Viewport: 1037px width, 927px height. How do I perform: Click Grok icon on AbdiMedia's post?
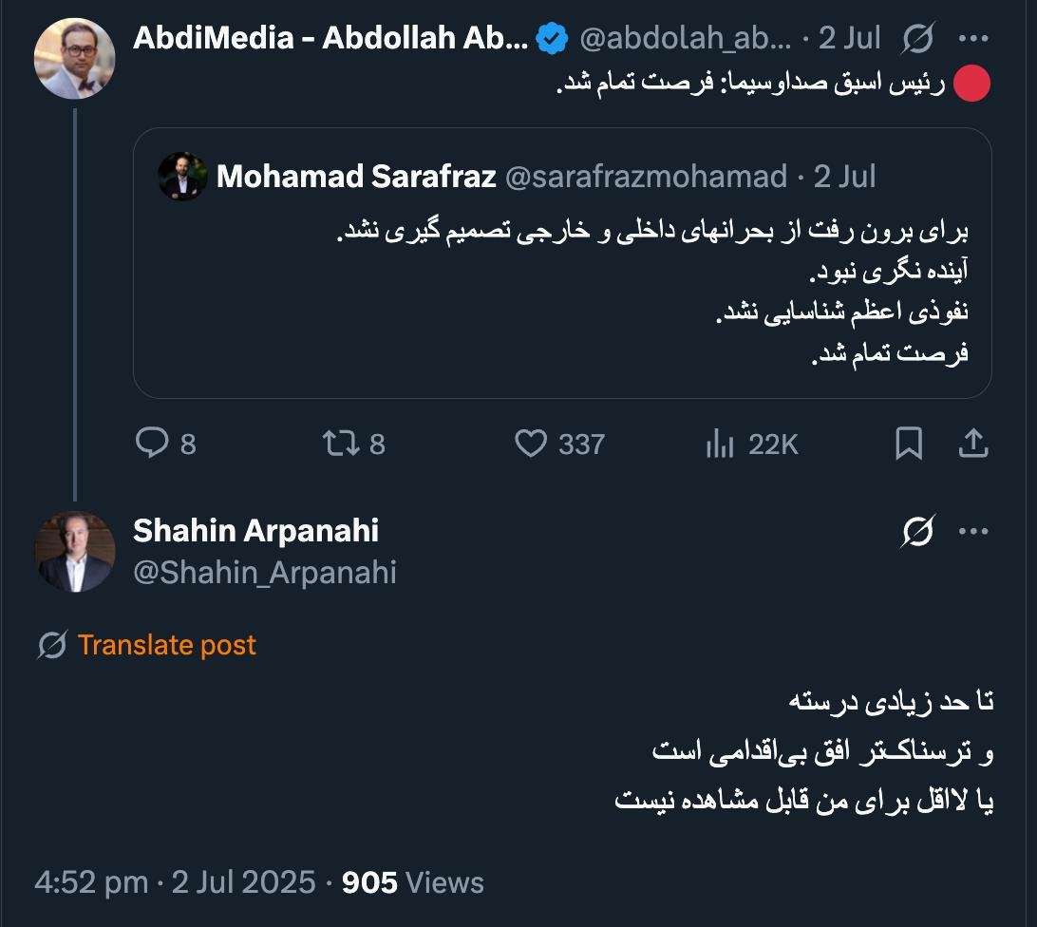(x=918, y=38)
